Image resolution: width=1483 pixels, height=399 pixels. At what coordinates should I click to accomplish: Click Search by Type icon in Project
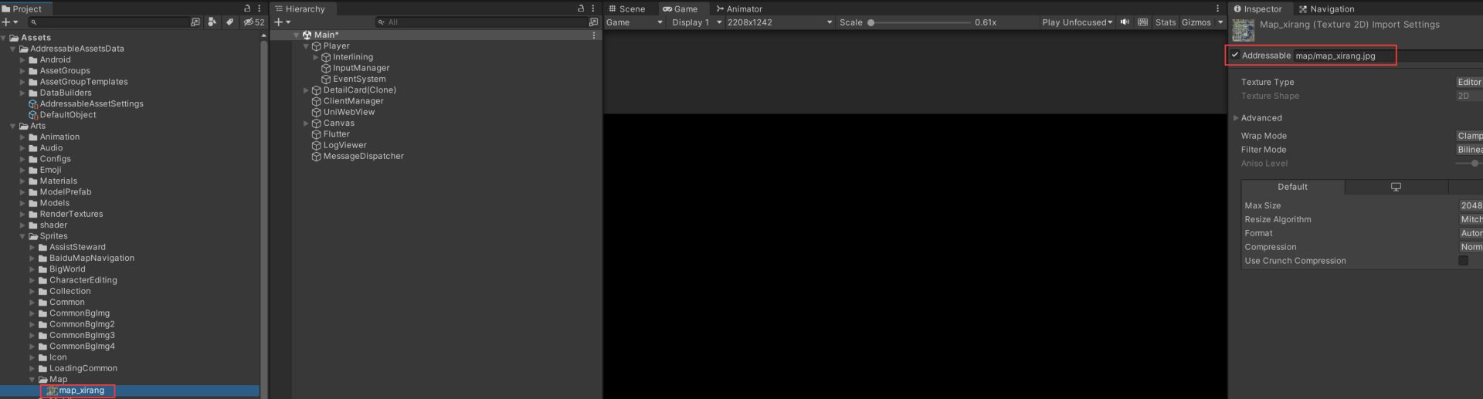(212, 22)
